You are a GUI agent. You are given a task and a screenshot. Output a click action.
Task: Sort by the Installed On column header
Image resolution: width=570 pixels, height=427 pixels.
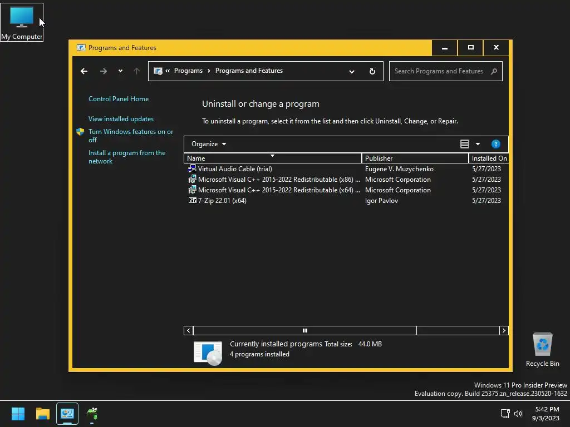[x=489, y=158]
